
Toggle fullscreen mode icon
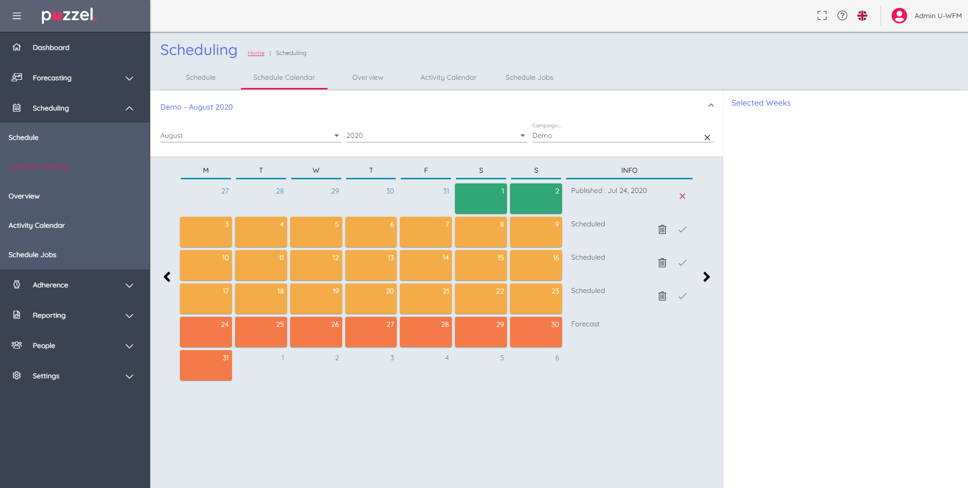pyautogui.click(x=822, y=16)
